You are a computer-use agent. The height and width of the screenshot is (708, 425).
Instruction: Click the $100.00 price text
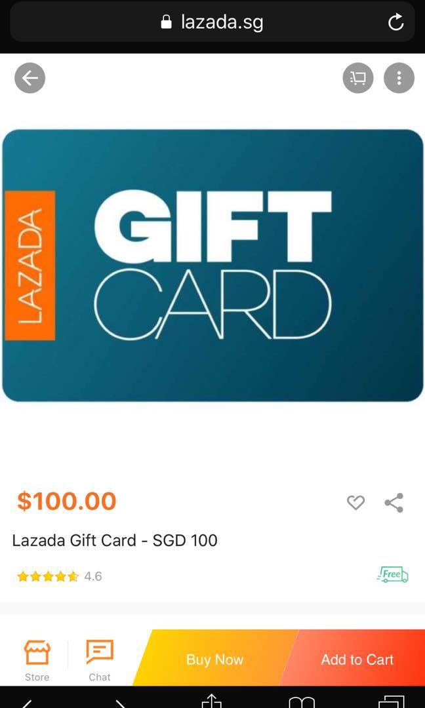pyautogui.click(x=67, y=501)
